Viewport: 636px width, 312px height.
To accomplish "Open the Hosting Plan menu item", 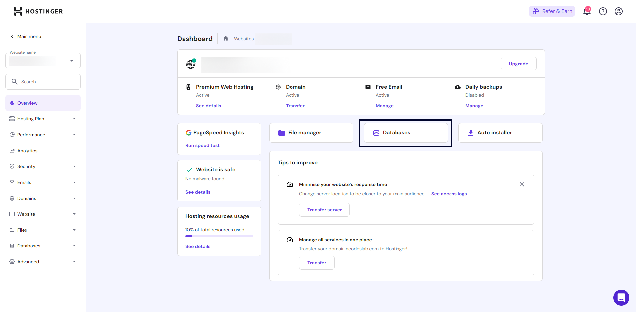I will pyautogui.click(x=43, y=119).
